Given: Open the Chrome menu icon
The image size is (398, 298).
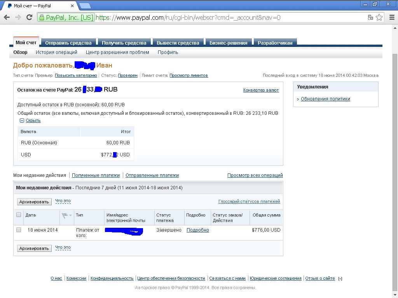Looking at the screenshot, I should coord(392,17).
